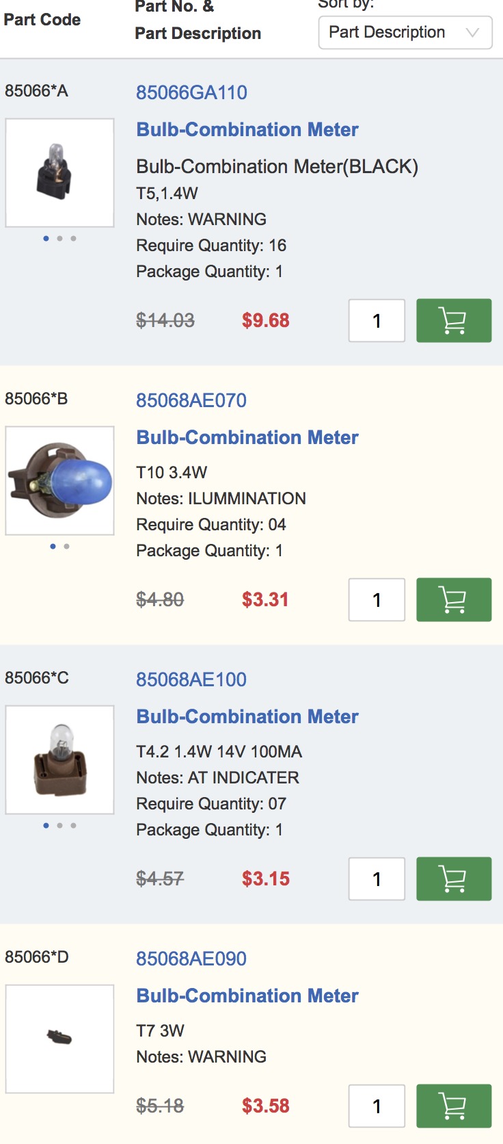Click quantity field for the $3.58 bulb

coord(377,1106)
